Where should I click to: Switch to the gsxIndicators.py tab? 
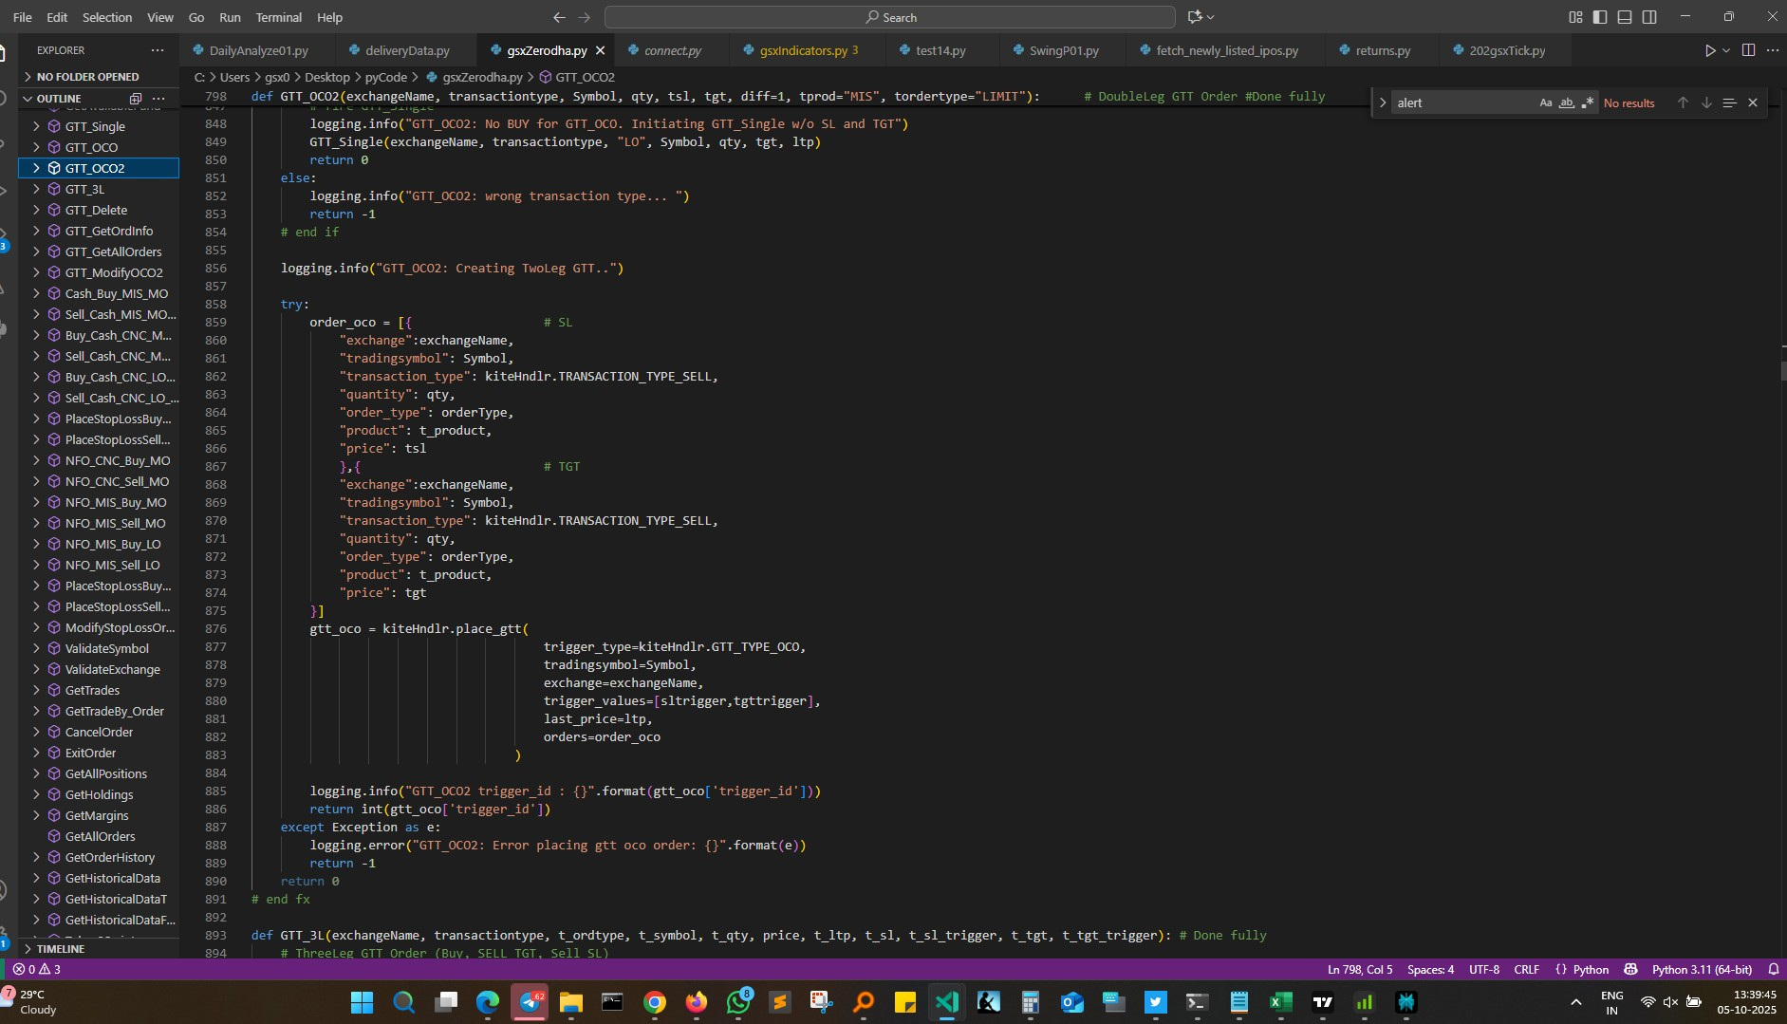pos(803,50)
